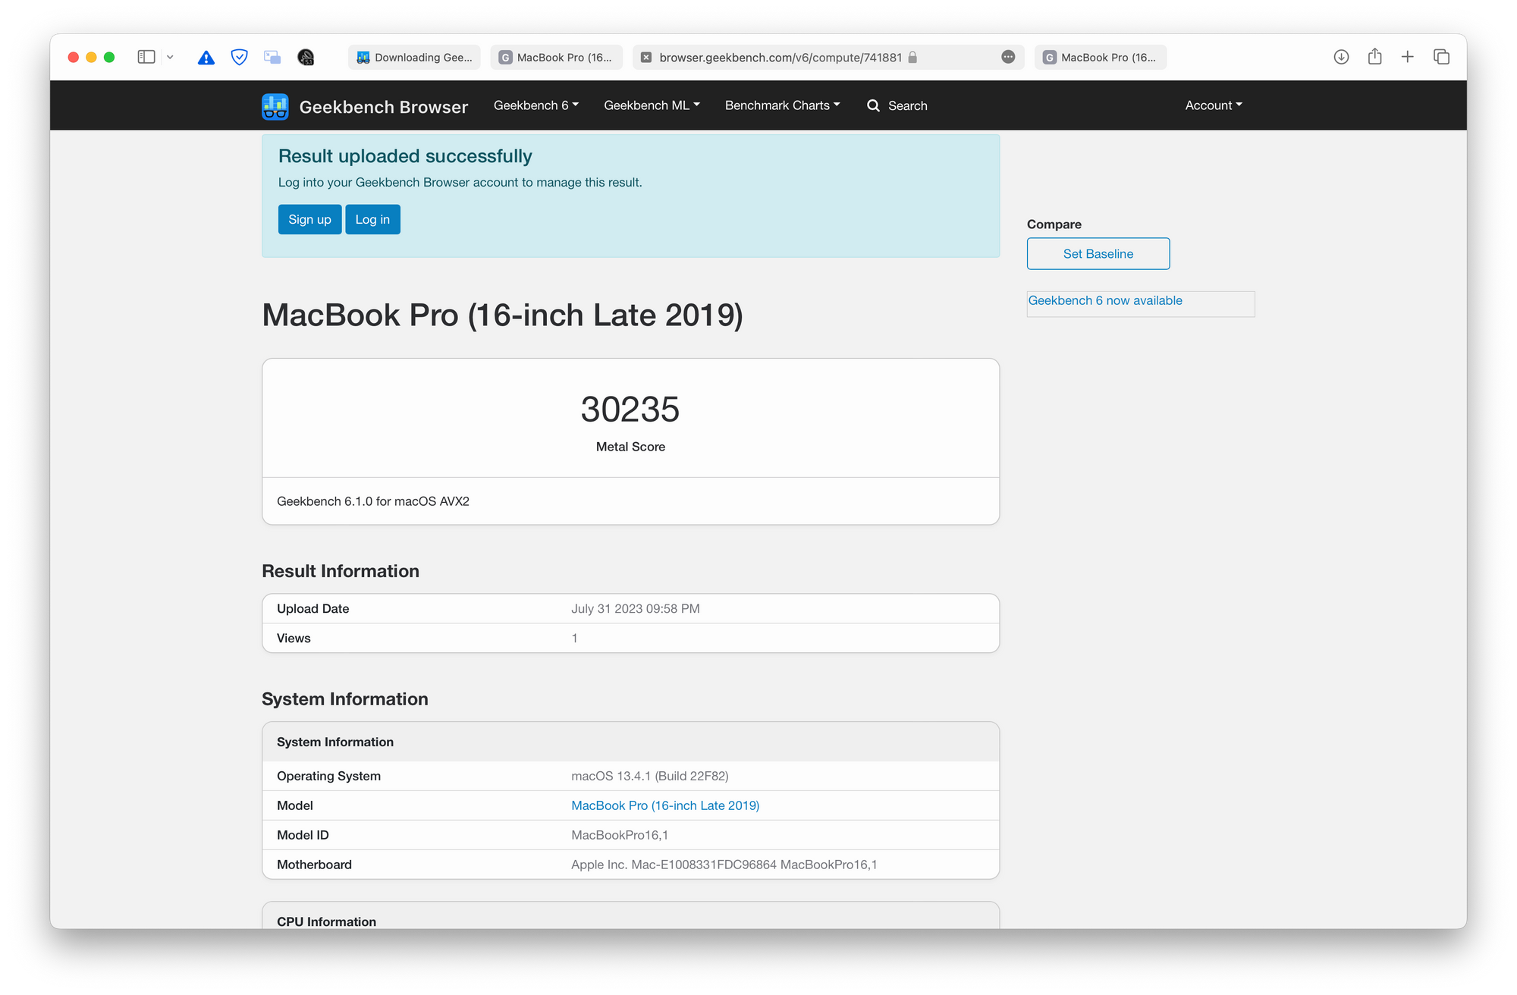Click the Views count value 1
The image size is (1517, 995).
click(x=574, y=639)
